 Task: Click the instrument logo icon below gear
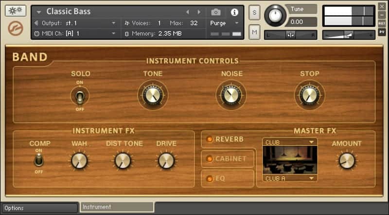tap(16, 28)
